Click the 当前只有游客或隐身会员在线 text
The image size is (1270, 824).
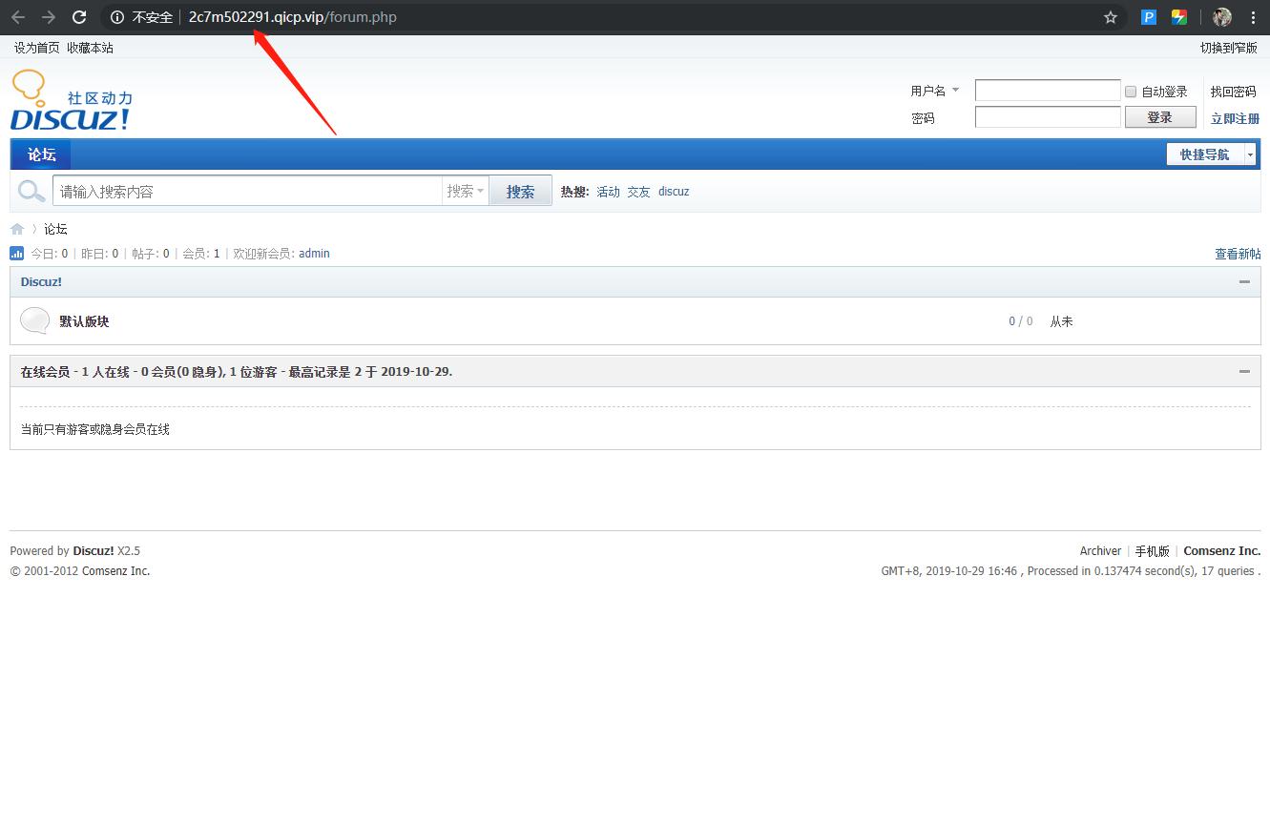pyautogui.click(x=95, y=429)
